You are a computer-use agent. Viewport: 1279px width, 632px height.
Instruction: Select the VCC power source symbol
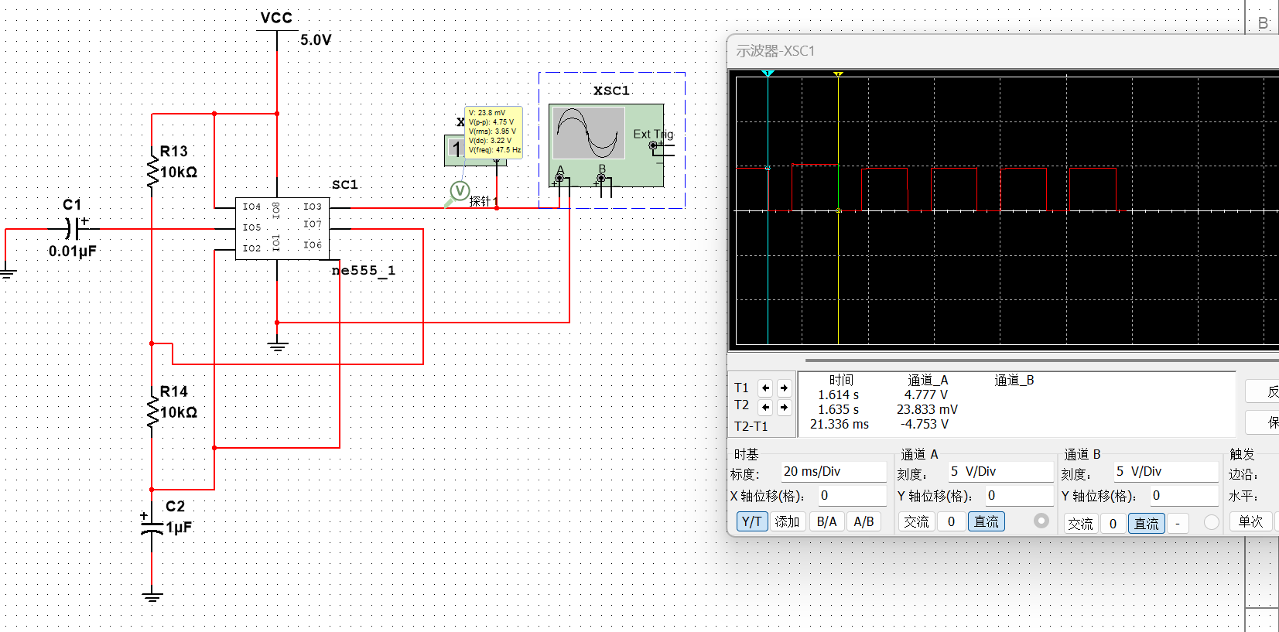277,32
